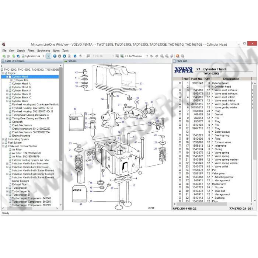258x258 pixels.
Task: Open the Cylinder Hea book dropdown arrow
Action: tap(43, 56)
